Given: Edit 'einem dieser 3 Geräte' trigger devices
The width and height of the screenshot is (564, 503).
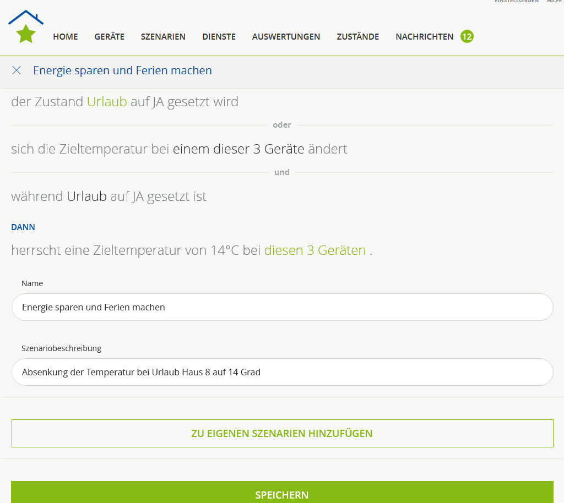Looking at the screenshot, I should (238, 149).
